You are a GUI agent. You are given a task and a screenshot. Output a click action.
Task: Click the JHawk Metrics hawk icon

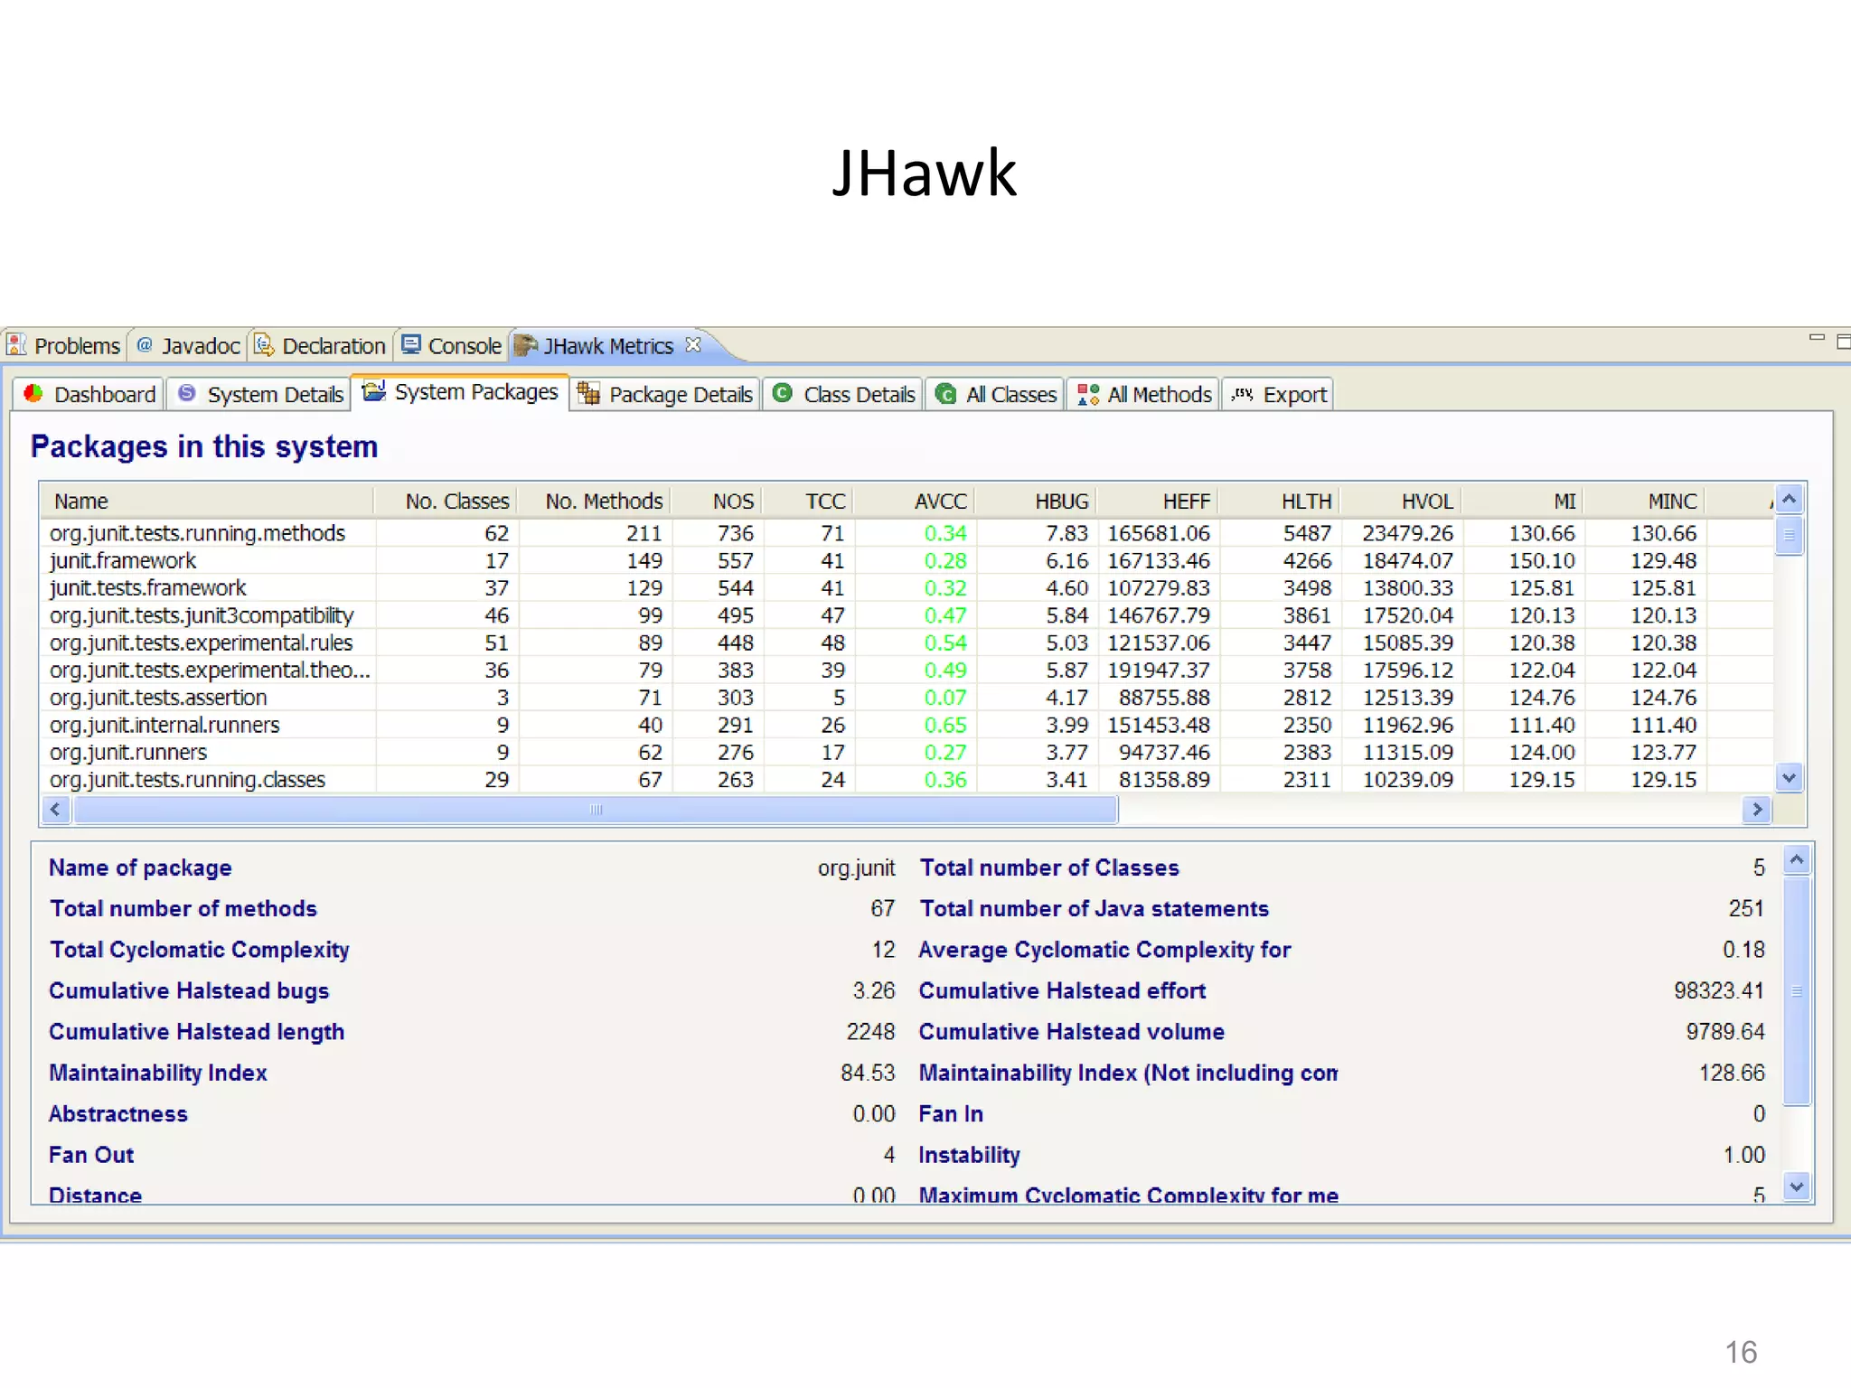[525, 345]
